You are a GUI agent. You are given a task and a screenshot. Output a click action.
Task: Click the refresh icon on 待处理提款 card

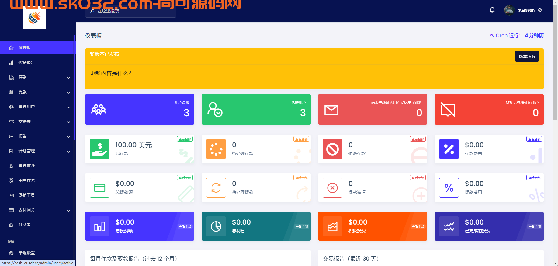pyautogui.click(x=216, y=188)
